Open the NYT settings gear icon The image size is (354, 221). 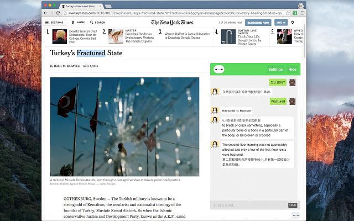pyautogui.click(x=293, y=22)
